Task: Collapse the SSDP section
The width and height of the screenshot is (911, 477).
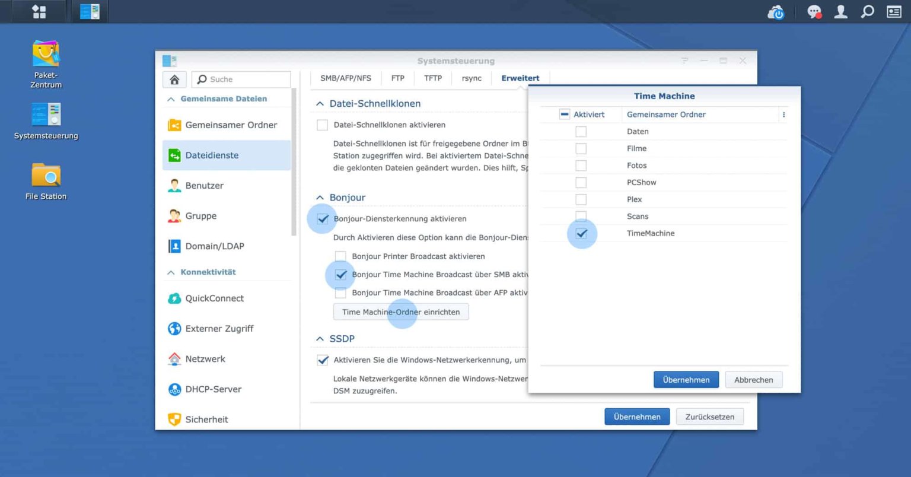Action: [321, 338]
